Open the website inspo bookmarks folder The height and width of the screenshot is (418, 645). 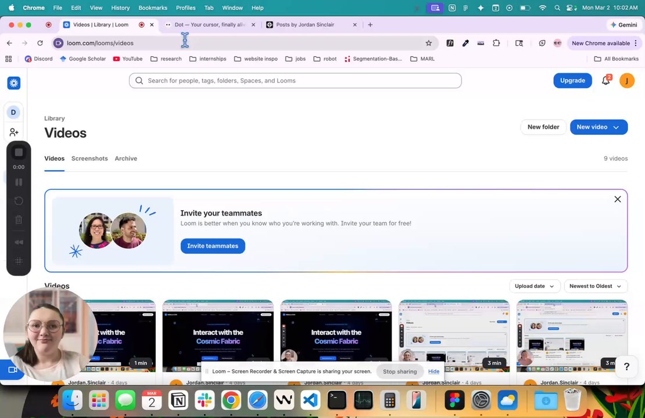(256, 59)
